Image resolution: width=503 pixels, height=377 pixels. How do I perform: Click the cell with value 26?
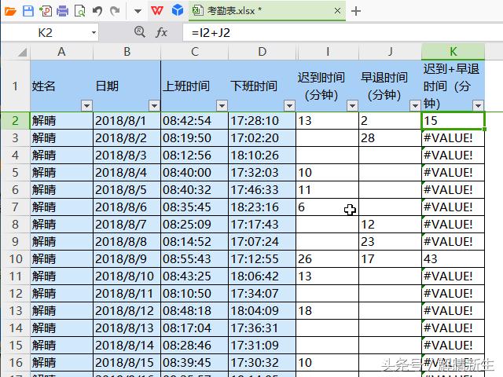click(x=328, y=259)
